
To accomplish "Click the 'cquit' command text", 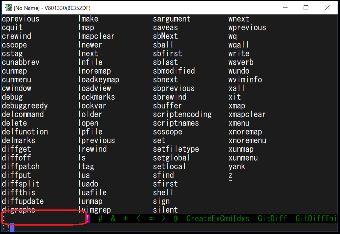I will (12, 28).
